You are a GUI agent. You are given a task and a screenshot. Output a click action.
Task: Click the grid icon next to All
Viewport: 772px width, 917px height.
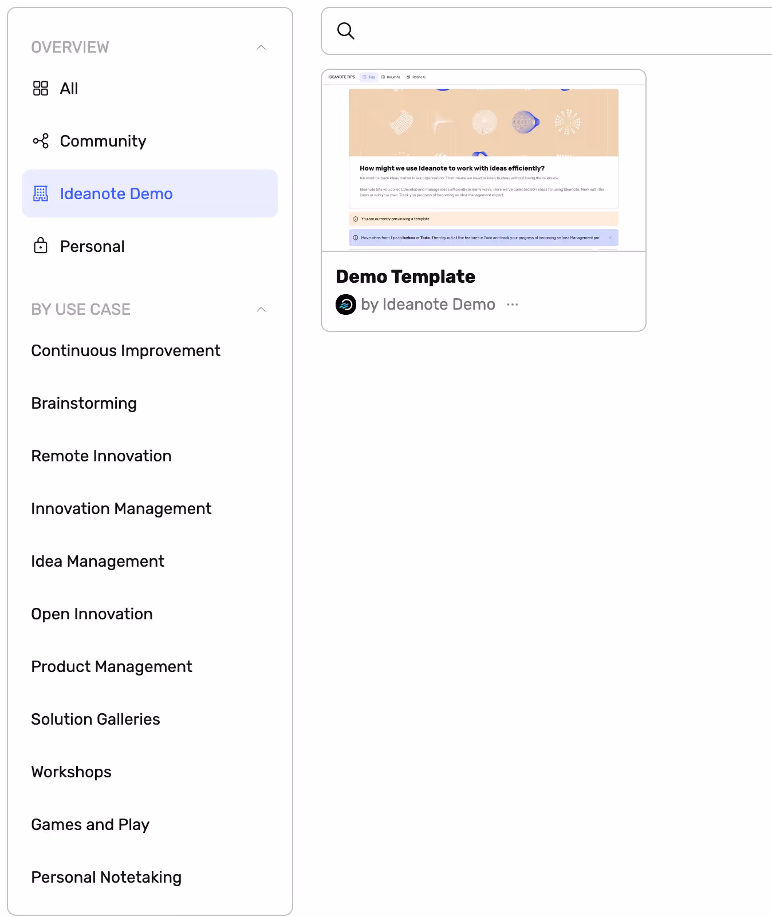point(41,88)
